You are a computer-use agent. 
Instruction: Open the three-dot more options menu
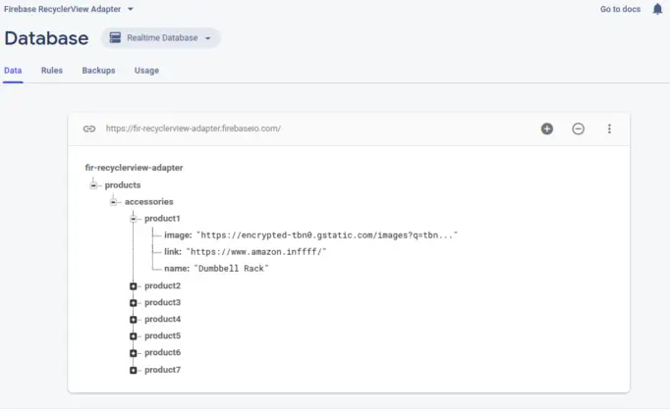click(x=609, y=129)
